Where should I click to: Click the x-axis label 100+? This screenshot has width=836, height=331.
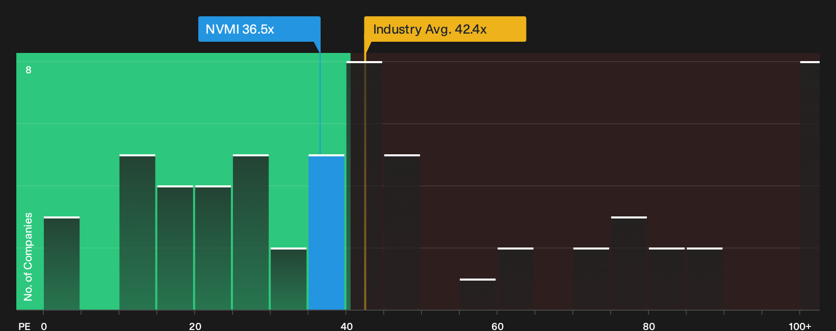[800, 326]
